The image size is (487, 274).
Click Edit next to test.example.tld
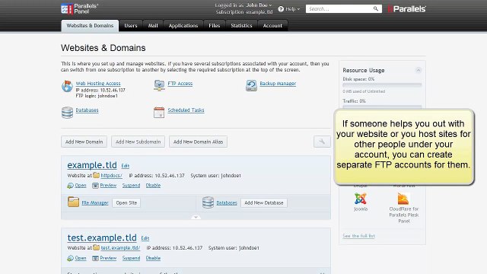coord(145,238)
